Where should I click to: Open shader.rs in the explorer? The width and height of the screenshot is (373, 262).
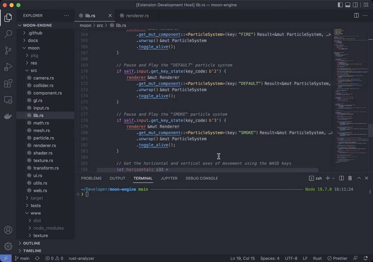point(45,153)
